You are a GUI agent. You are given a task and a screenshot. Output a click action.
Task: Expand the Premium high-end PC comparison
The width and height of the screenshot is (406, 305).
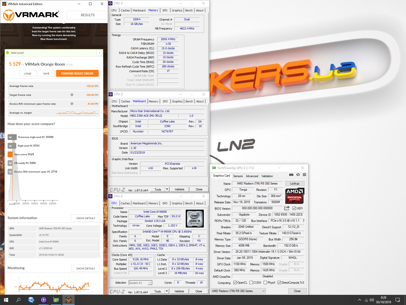(12, 137)
